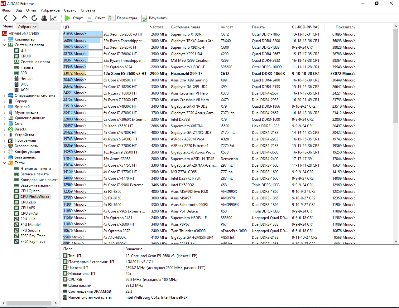Click the results list scroll-down arrow

(396, 242)
